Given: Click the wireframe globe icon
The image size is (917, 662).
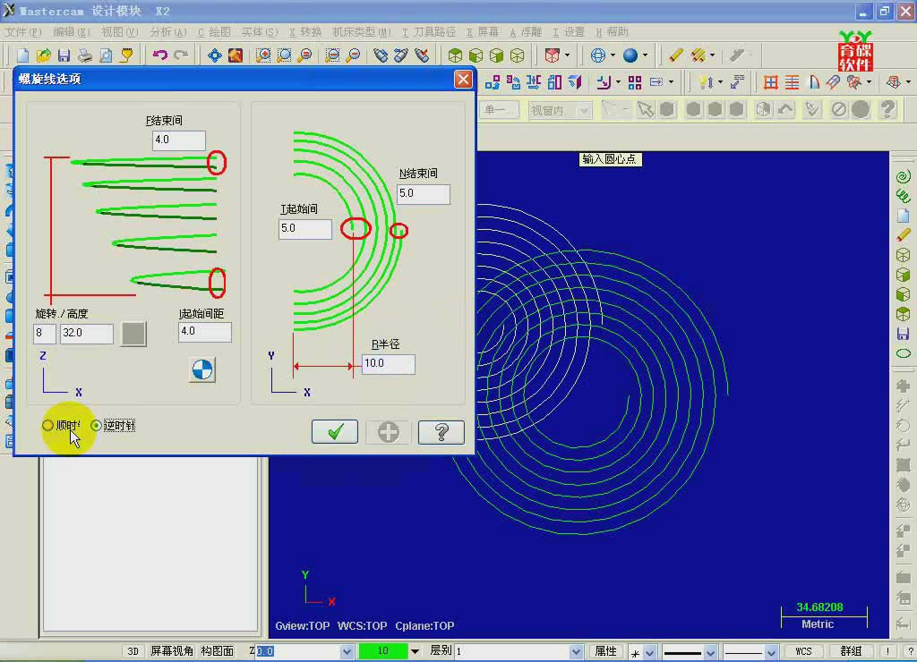Looking at the screenshot, I should coord(597,55).
